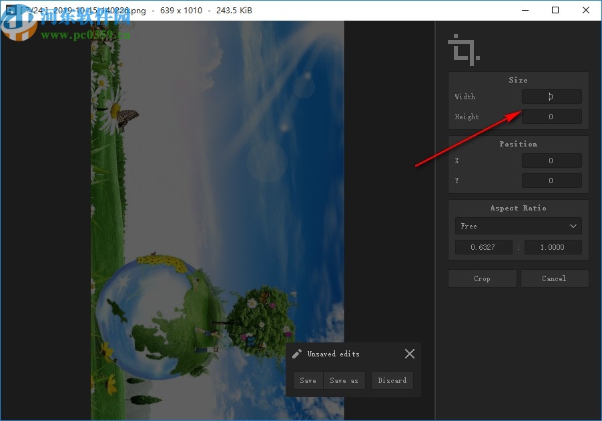This screenshot has height=421, width=602.
Task: Maximize the image viewer window
Action: 555,11
